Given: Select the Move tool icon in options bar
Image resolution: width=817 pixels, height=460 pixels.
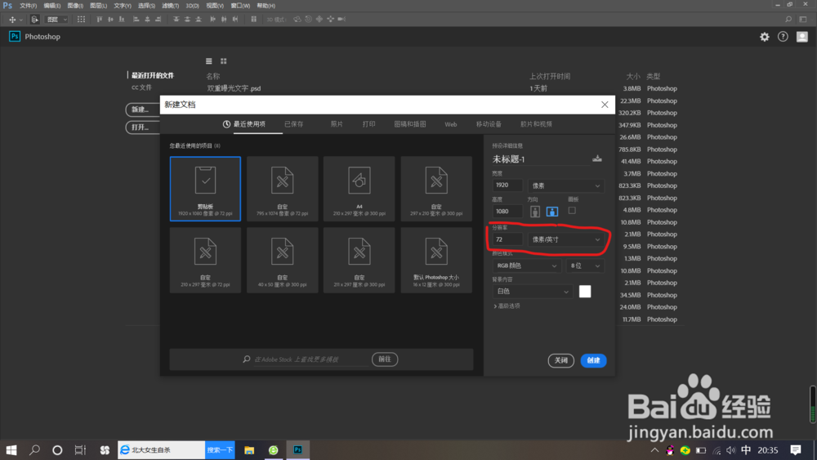Looking at the screenshot, I should click(12, 20).
